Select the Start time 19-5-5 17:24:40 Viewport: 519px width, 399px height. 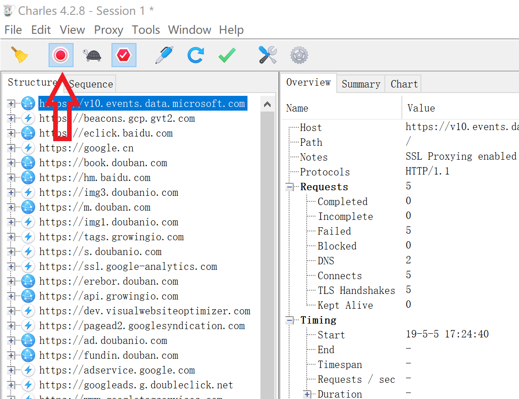coord(447,334)
